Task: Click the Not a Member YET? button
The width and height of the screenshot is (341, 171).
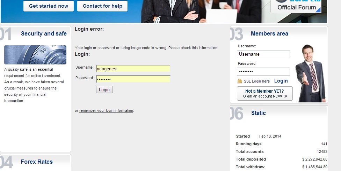Action: [x=264, y=93]
